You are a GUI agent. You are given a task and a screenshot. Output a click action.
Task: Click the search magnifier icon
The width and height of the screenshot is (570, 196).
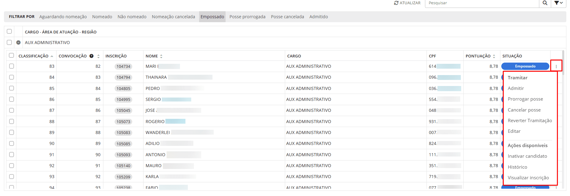point(545,3)
